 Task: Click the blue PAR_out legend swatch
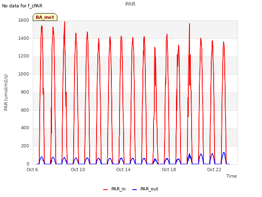(x=135, y=190)
